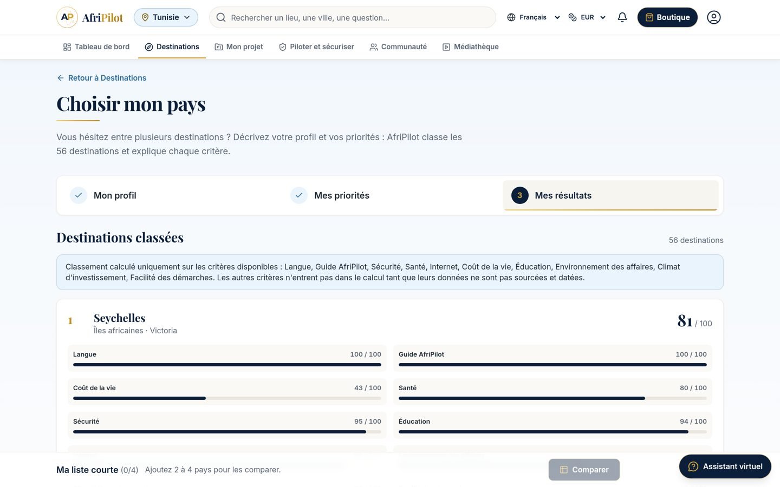Expand the Français language selector

(x=534, y=17)
